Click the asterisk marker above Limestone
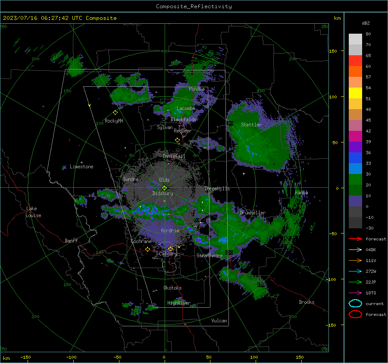 (x=81, y=163)
